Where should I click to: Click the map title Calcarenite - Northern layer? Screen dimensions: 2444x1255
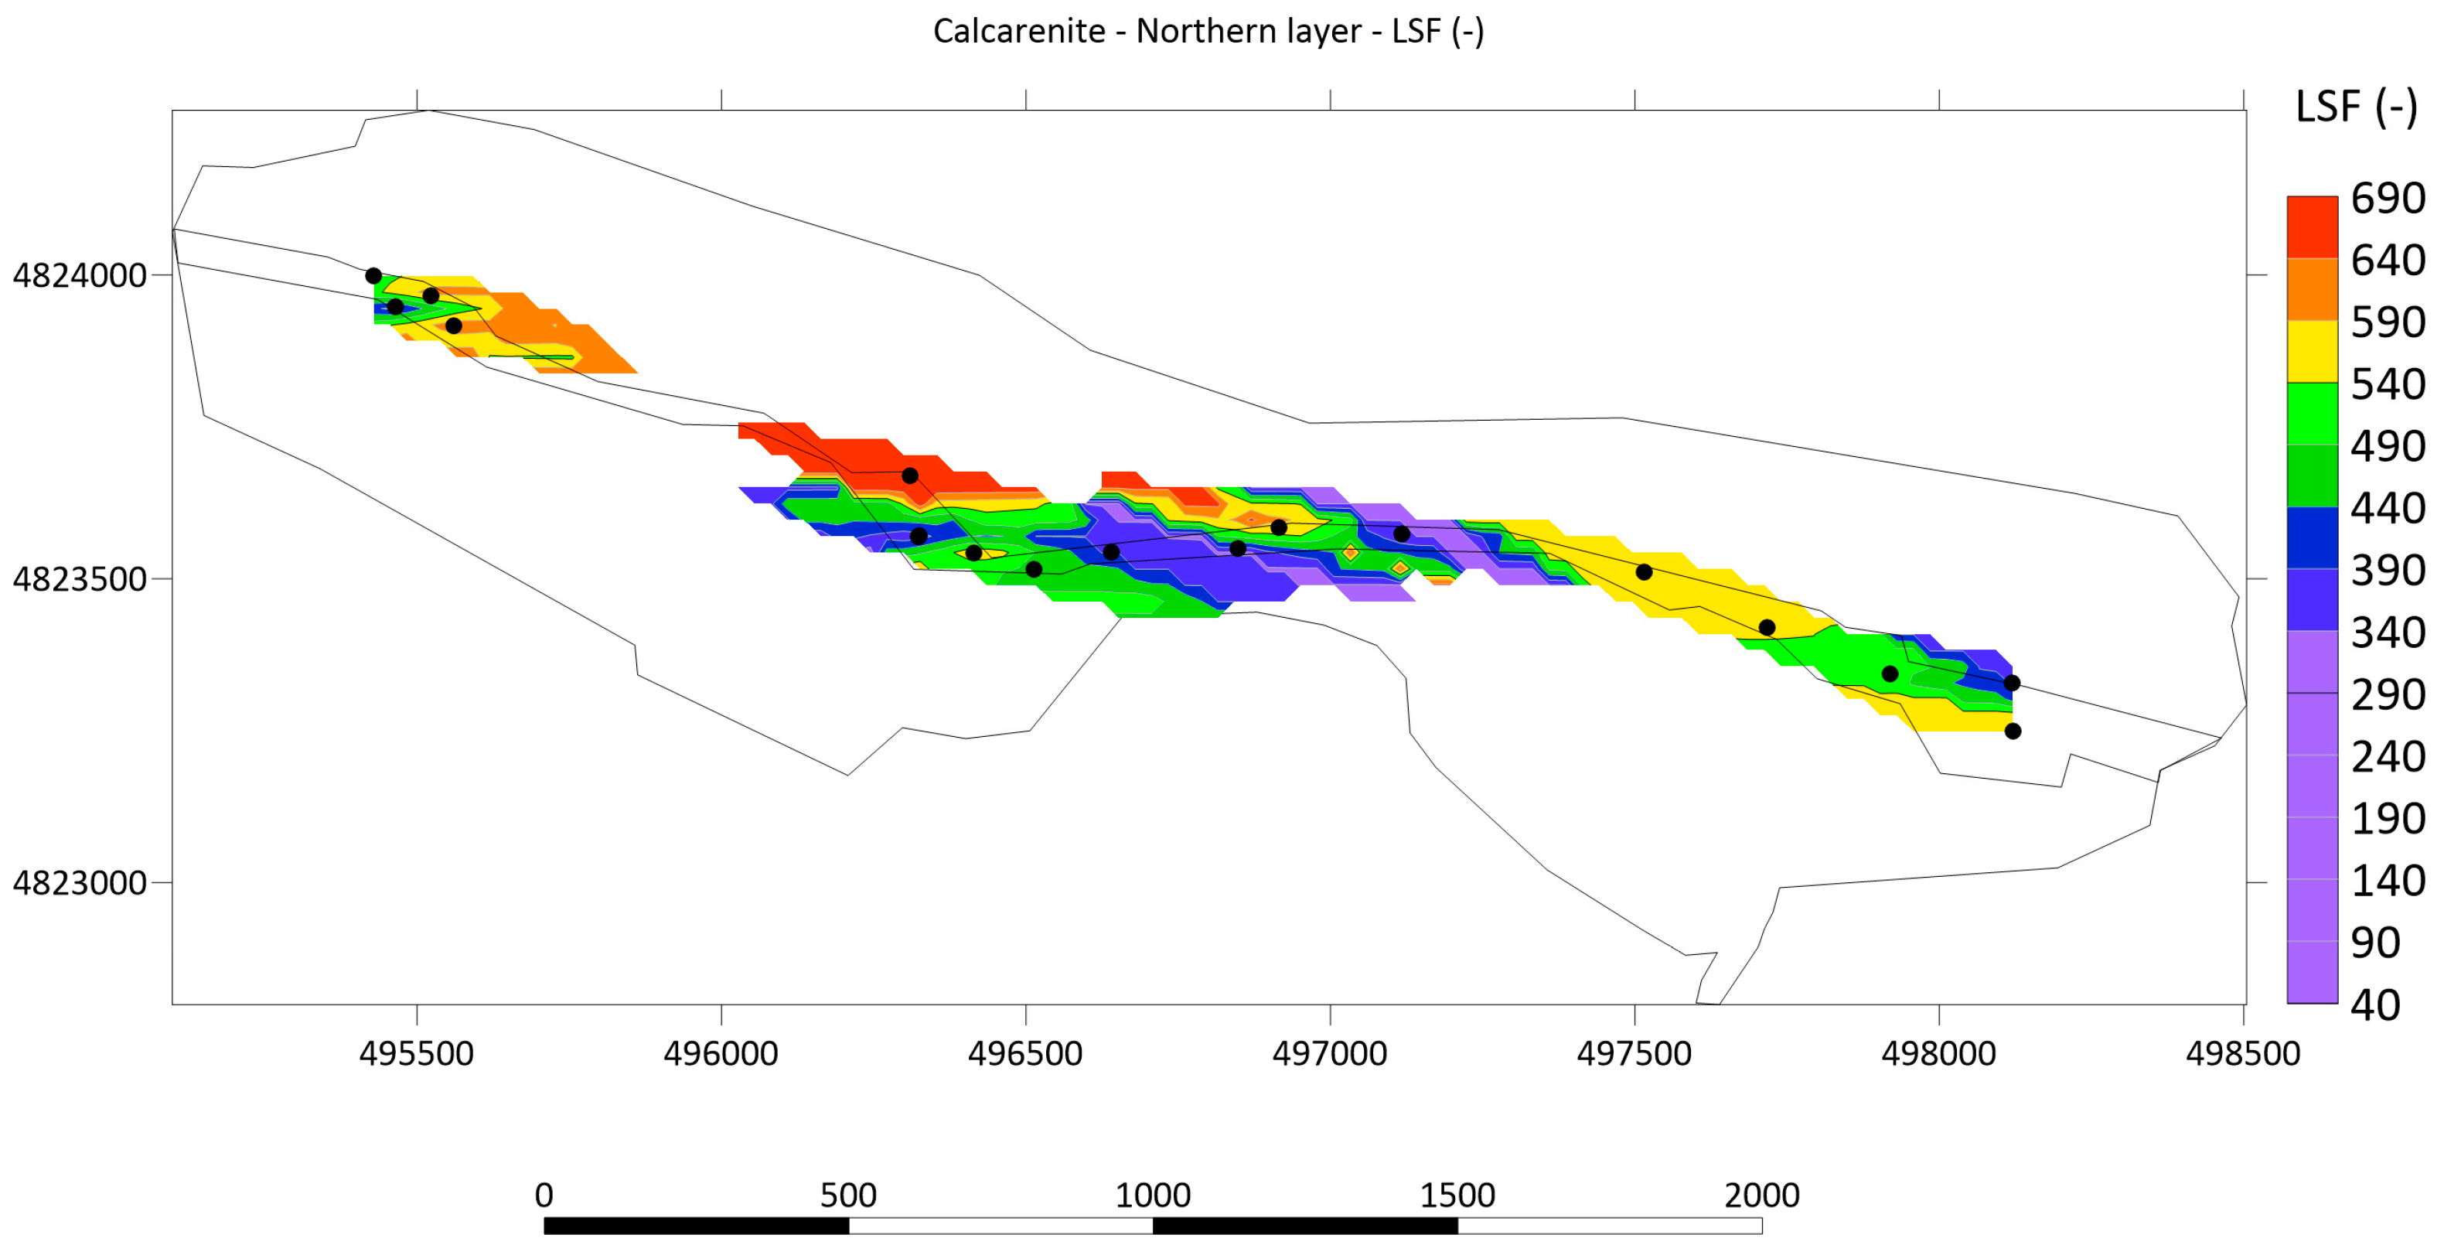pos(1208,31)
